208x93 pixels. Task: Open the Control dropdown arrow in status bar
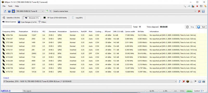pyautogui.click(x=203, y=91)
